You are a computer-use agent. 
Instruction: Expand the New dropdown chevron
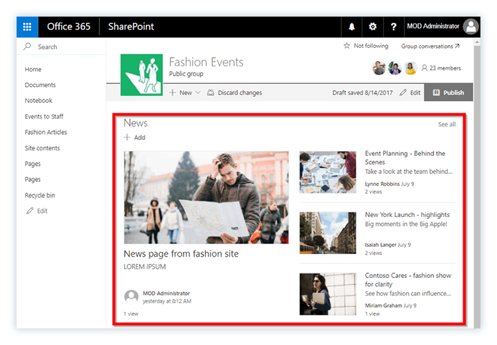pos(198,92)
